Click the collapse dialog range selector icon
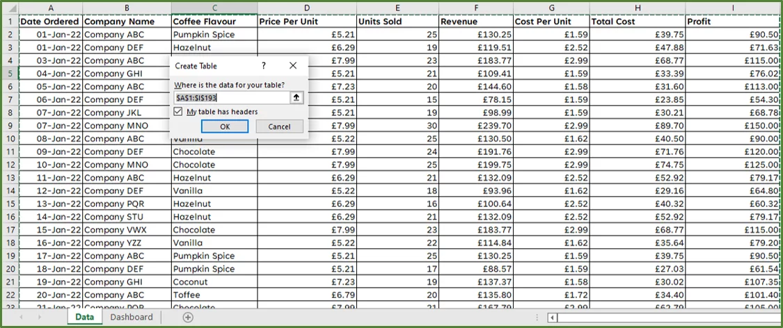This screenshot has width=783, height=328. coord(296,98)
